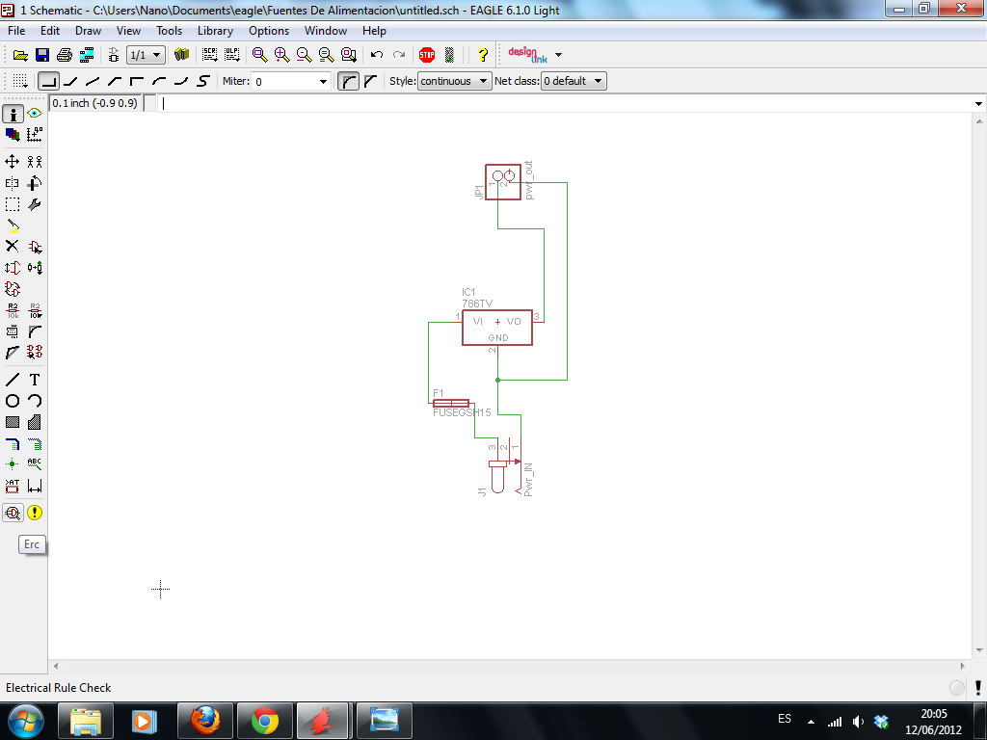Screen dimensions: 987x740
Task: Open Firefox from the taskbar
Action: pos(206,721)
